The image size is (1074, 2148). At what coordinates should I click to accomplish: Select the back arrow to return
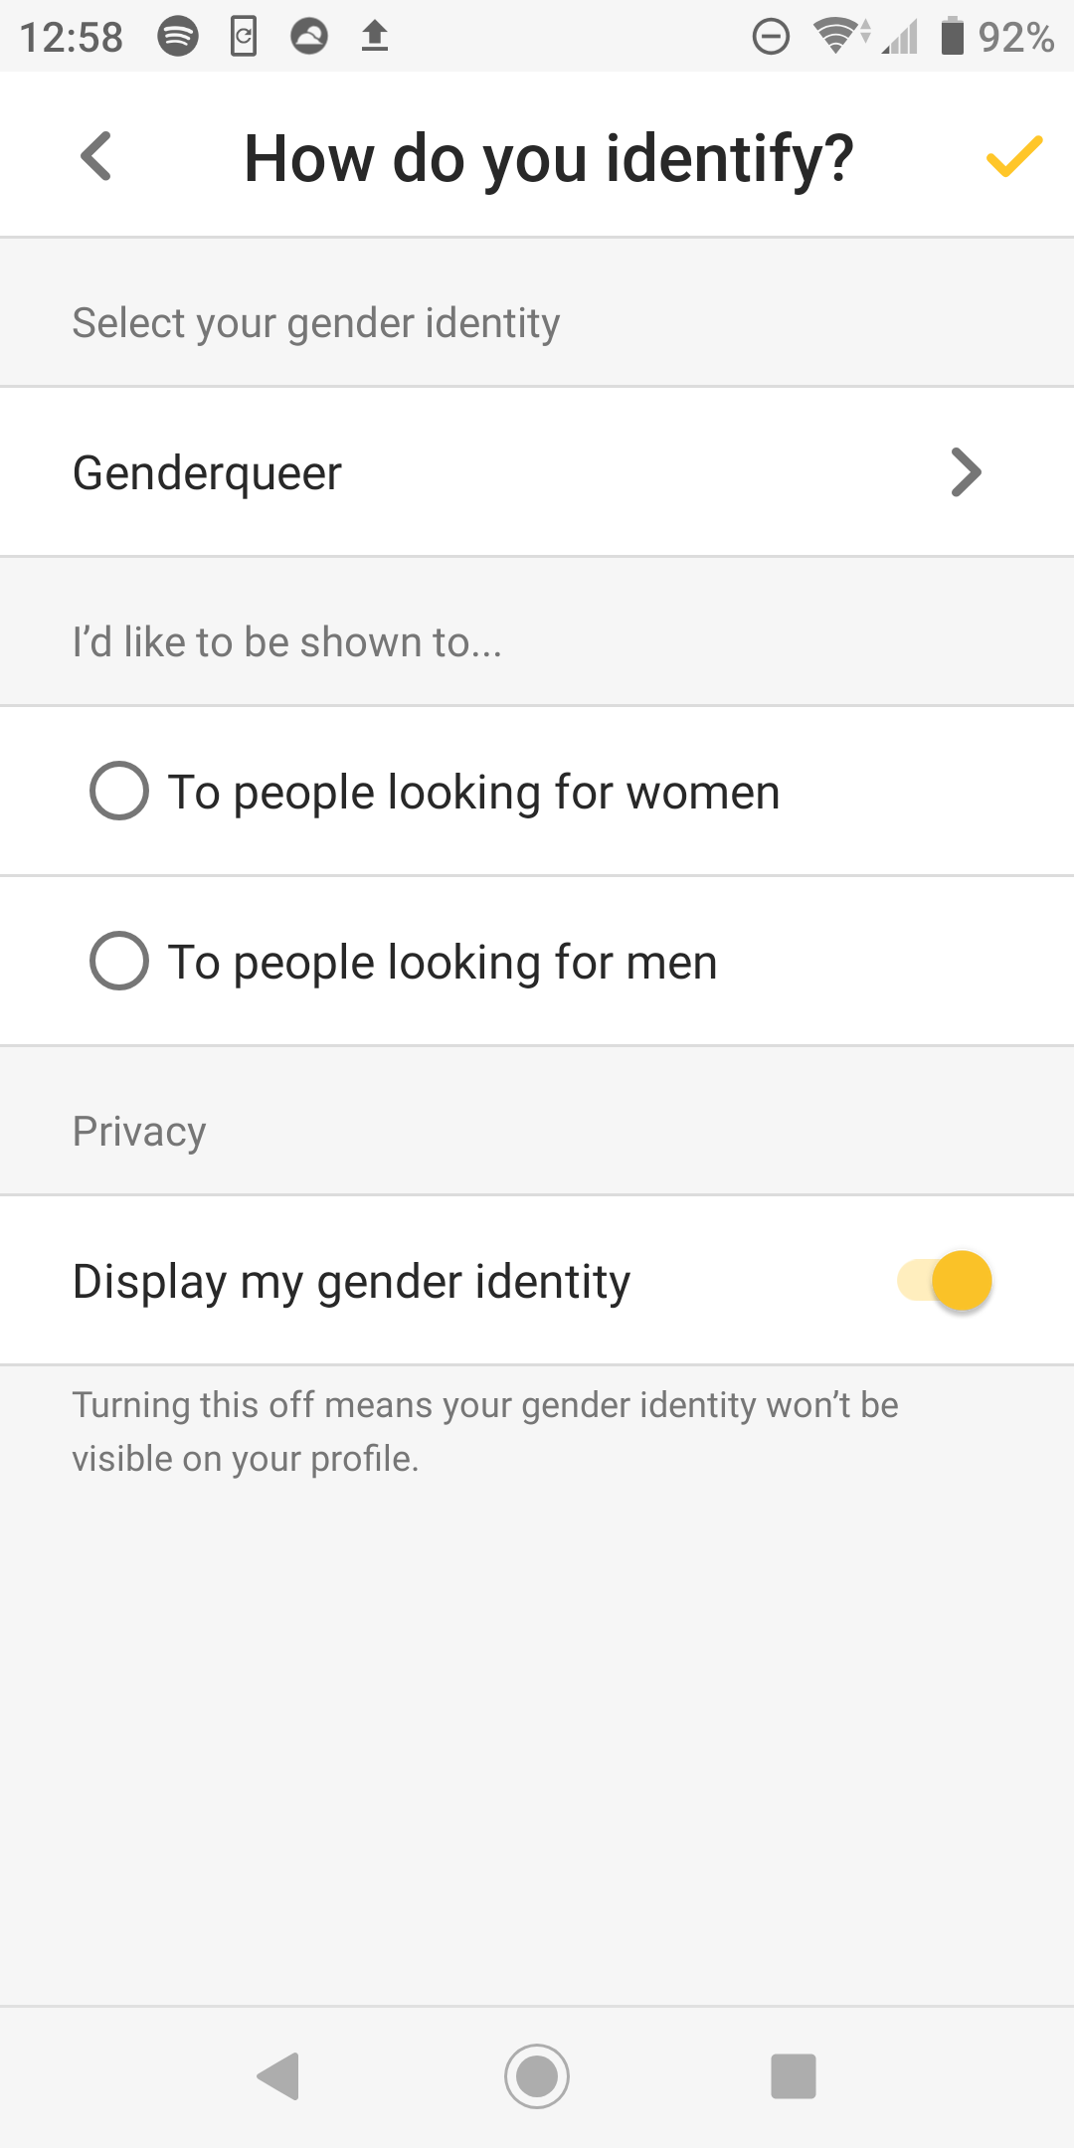point(94,156)
